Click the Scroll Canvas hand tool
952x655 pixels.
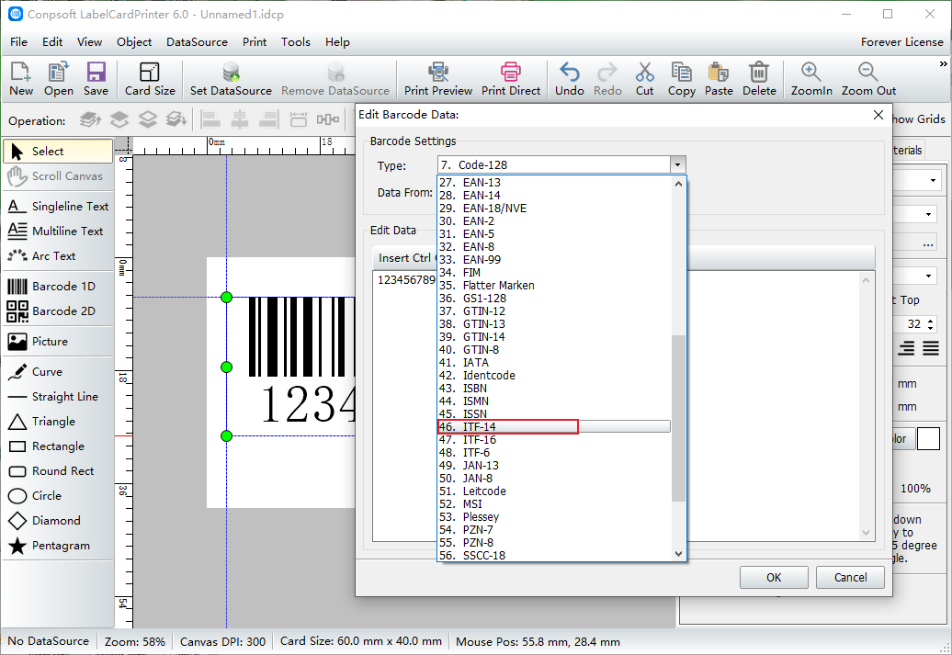point(58,176)
